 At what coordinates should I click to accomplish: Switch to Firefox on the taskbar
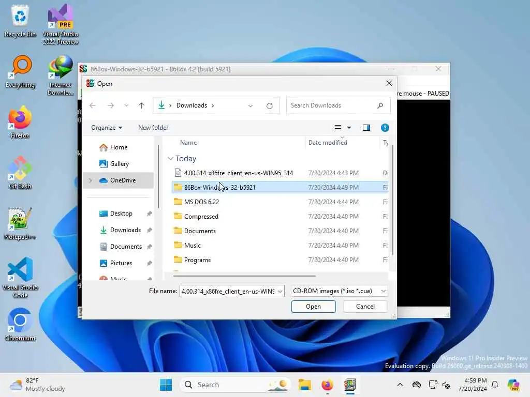pos(327,385)
